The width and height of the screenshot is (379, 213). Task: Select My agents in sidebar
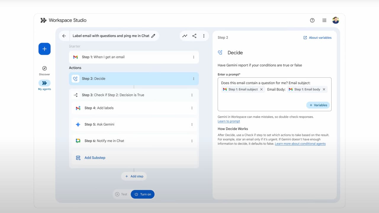(44, 83)
